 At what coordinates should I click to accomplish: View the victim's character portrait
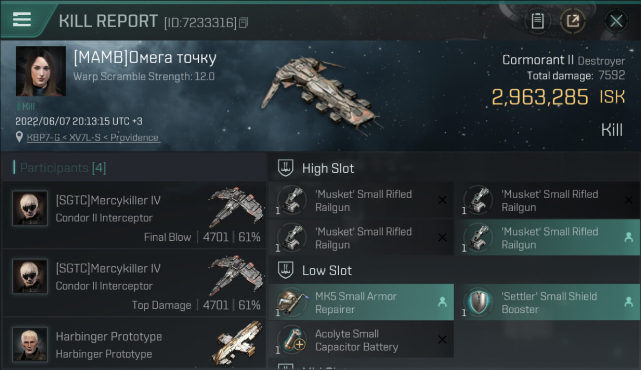click(40, 71)
